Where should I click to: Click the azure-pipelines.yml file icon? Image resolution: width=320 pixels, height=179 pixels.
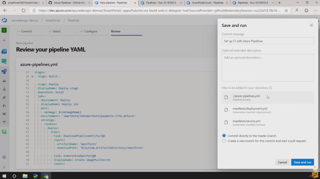(x=226, y=97)
